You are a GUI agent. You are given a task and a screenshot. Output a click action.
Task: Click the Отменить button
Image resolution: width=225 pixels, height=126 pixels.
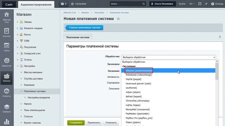coord(111,122)
